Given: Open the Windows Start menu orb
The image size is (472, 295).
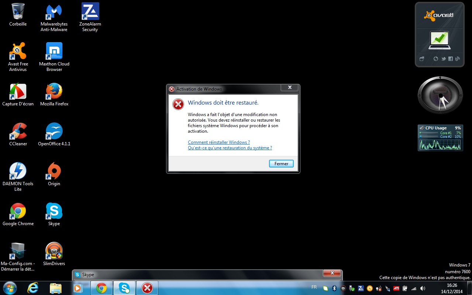Looking at the screenshot, I should click(x=10, y=288).
